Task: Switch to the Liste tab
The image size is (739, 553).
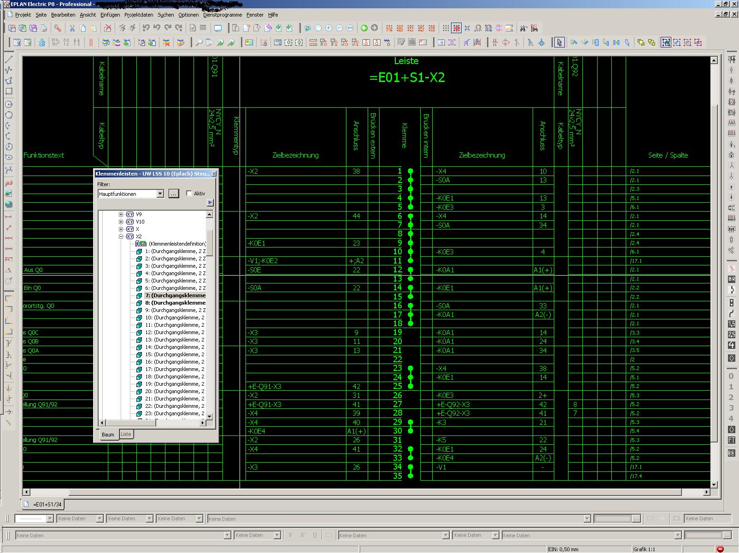Action: click(126, 434)
